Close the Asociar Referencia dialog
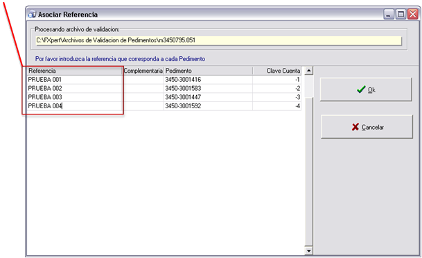 413,15
